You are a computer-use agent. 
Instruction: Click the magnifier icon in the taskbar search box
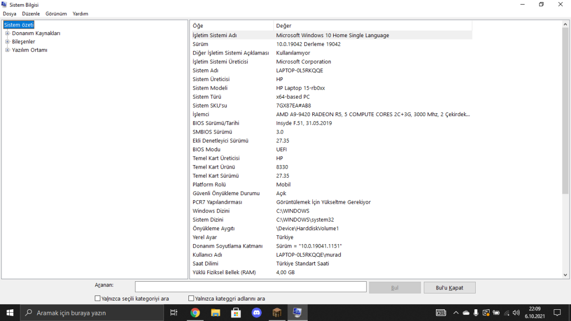coord(29,313)
